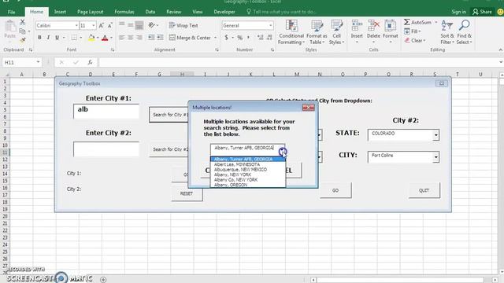This screenshot has height=283, width=504.
Task: Switch to the Page Layout tab
Action: point(90,12)
